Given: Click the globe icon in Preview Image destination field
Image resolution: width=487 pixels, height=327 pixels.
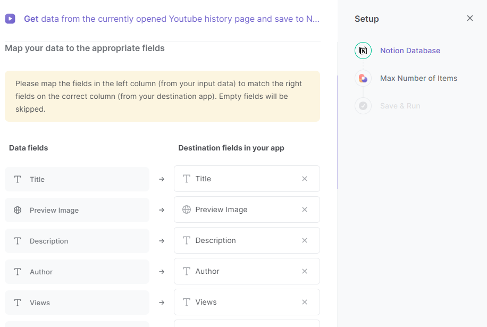Looking at the screenshot, I should point(187,209).
